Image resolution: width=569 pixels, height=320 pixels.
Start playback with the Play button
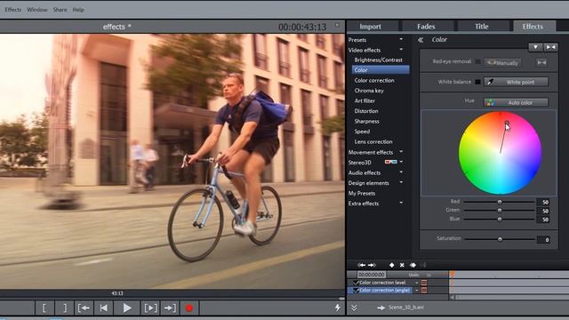point(126,308)
